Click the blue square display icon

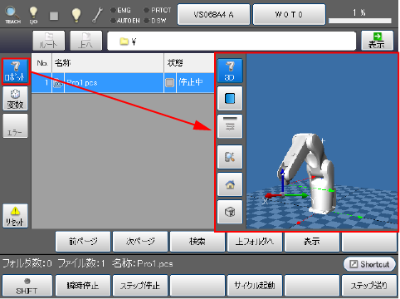tap(230, 98)
